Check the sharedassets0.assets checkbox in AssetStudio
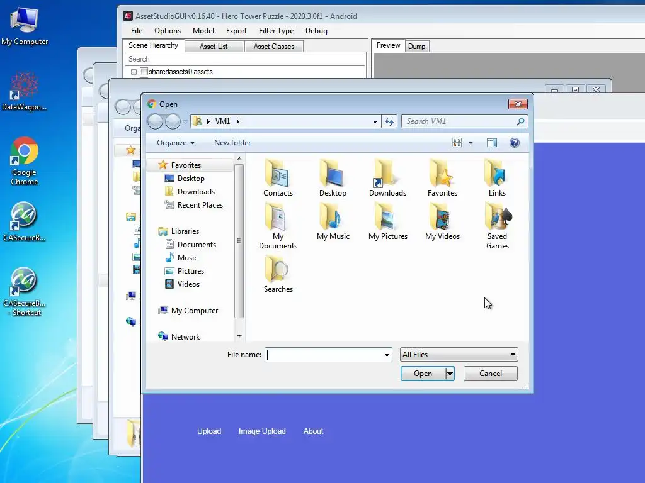 144,72
